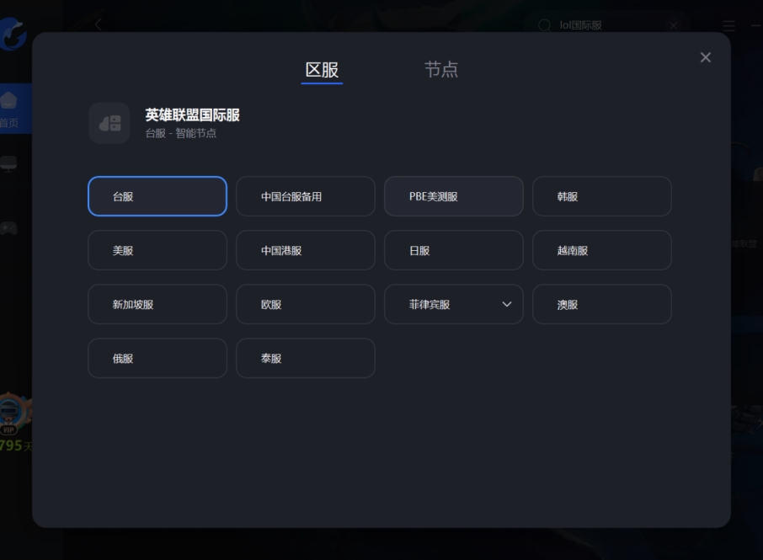
Task: Select the 新加坡服 server
Action: tap(157, 304)
